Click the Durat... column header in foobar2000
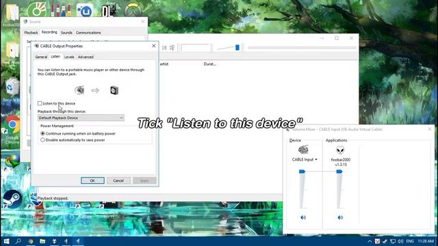438x246 pixels. tap(210, 64)
